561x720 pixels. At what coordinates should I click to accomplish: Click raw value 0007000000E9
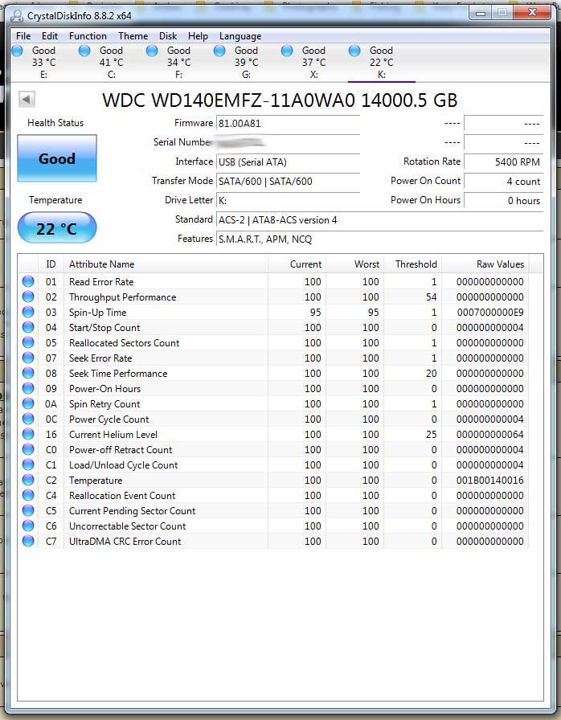pos(490,313)
